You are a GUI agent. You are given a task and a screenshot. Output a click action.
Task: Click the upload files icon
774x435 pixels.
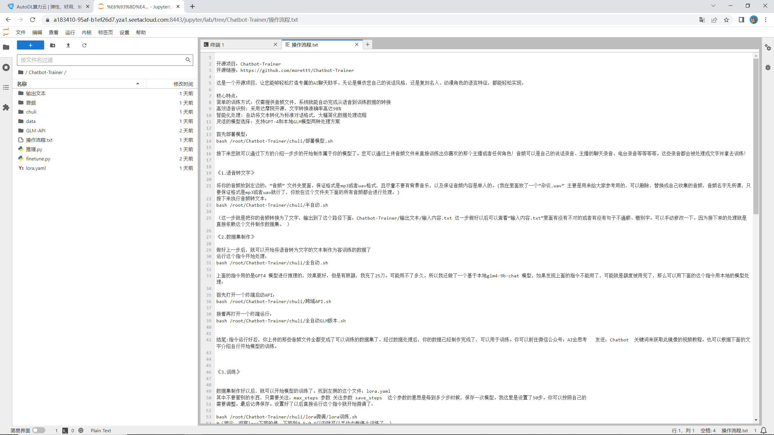(68, 45)
